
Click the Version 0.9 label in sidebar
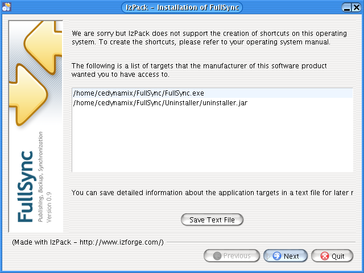coord(49,207)
